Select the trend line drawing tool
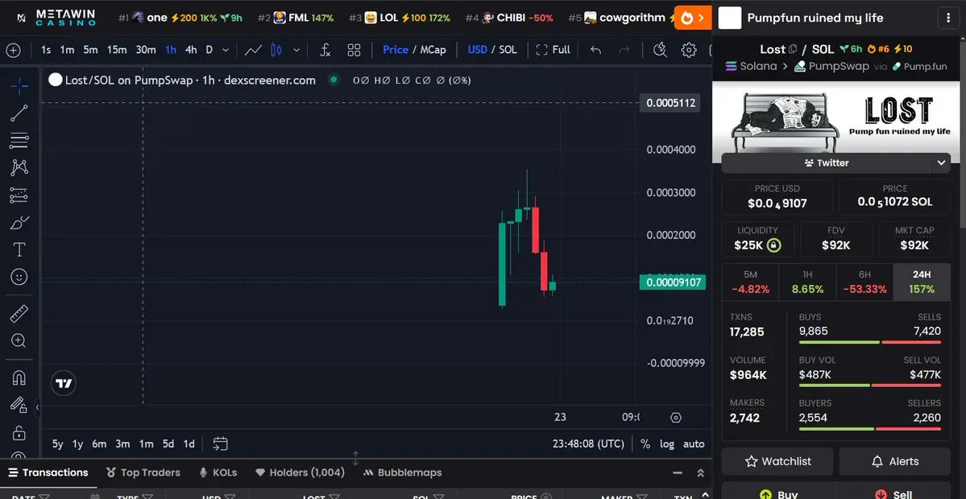This screenshot has height=499, width=966. tap(19, 113)
